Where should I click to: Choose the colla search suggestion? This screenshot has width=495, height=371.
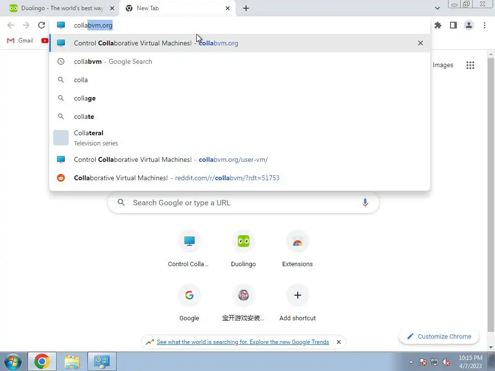click(x=240, y=80)
